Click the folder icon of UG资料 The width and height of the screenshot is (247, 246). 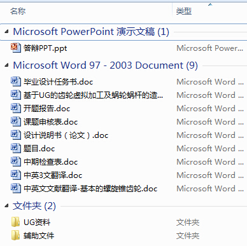(16, 222)
